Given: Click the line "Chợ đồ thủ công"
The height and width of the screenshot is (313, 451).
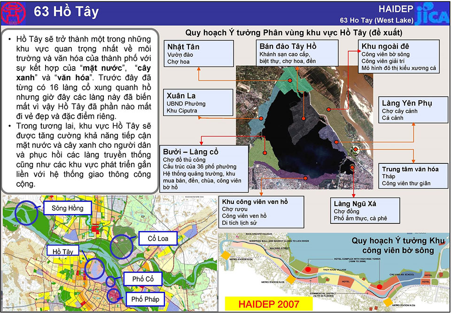Looking at the screenshot, I should coord(184,160).
